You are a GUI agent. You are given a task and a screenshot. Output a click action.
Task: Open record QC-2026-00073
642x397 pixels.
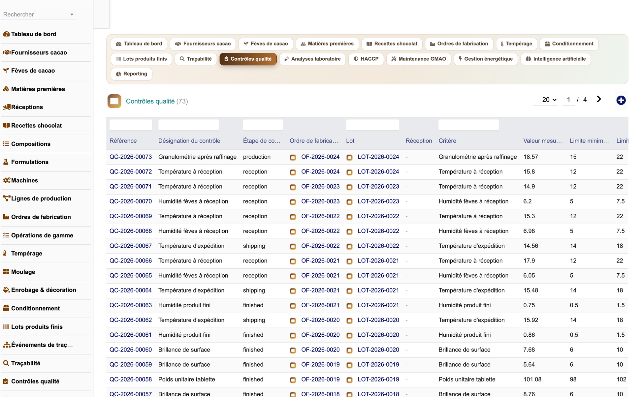click(131, 157)
